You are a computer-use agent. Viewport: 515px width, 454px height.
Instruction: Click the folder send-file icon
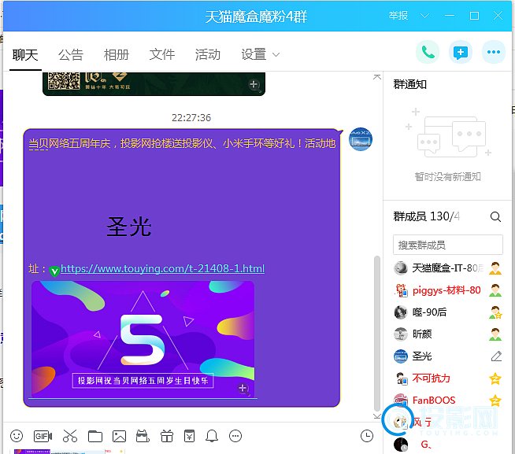click(95, 436)
